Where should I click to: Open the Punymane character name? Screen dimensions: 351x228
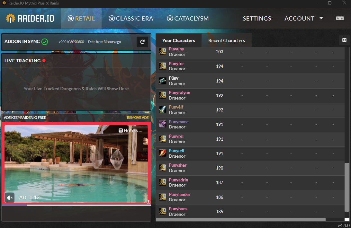[x=179, y=122]
